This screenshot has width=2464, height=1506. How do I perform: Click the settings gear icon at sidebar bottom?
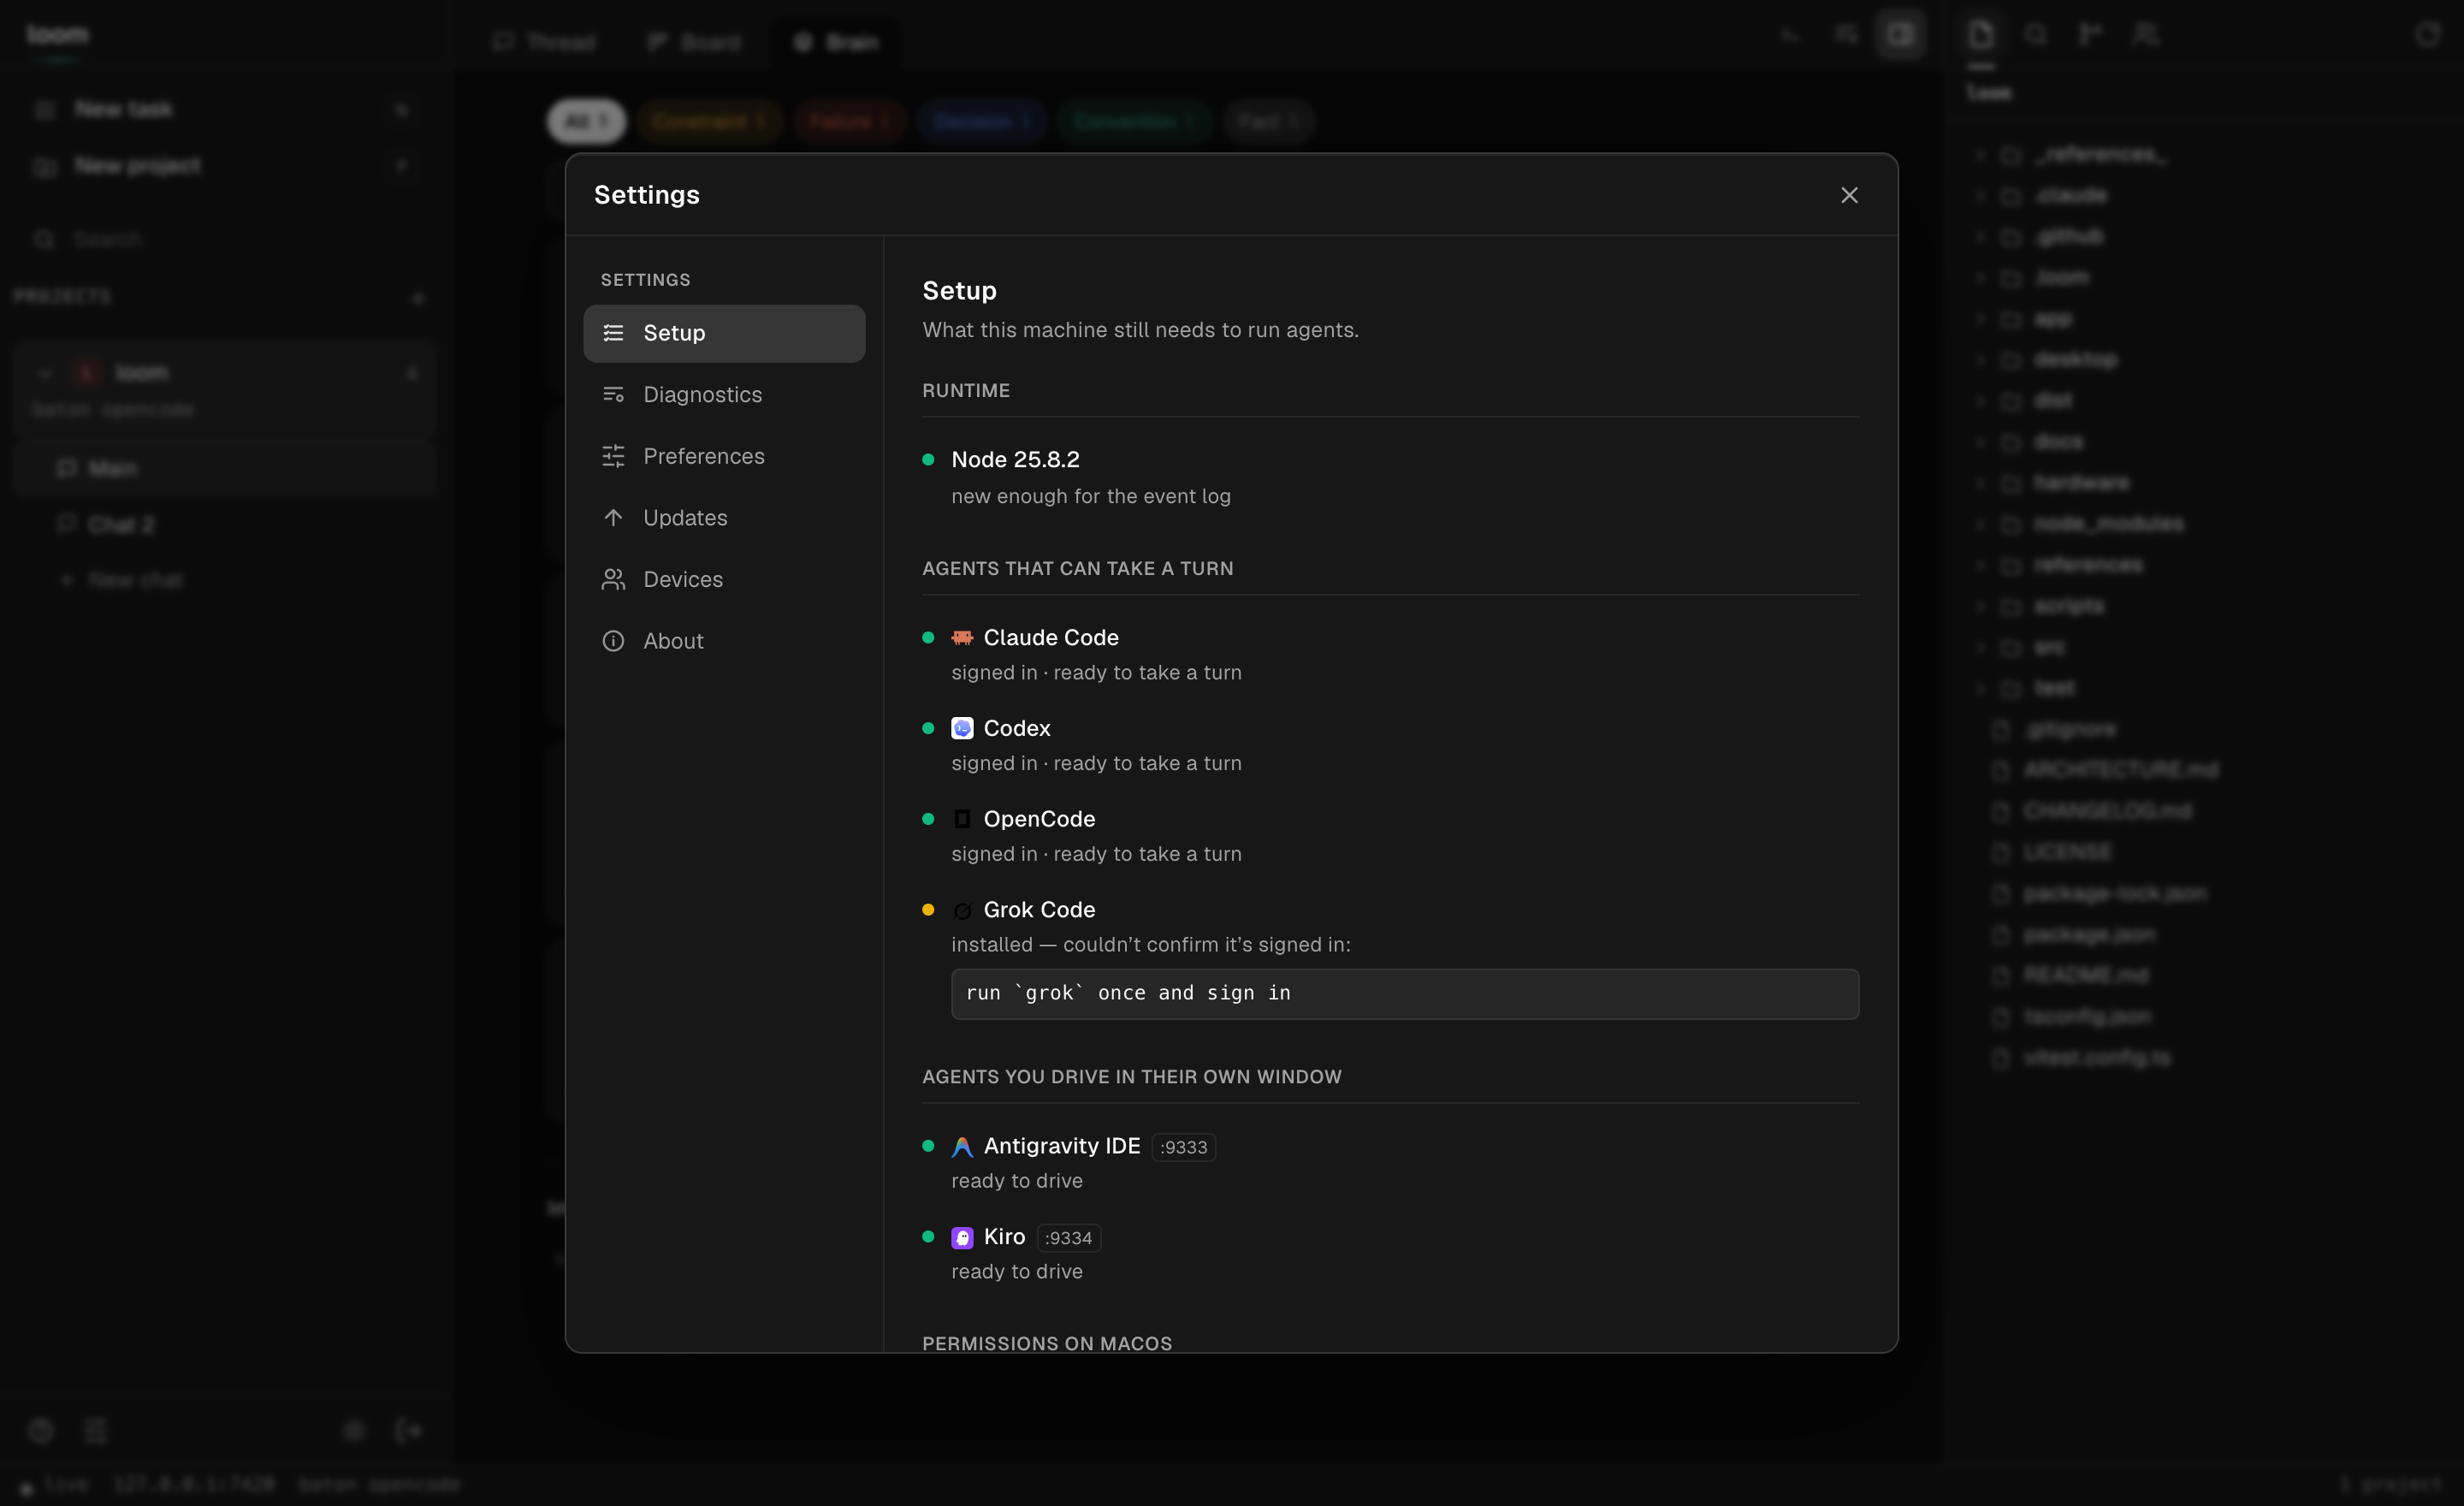[x=354, y=1431]
